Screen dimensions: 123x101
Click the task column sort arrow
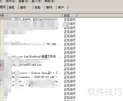[x=7, y=16]
